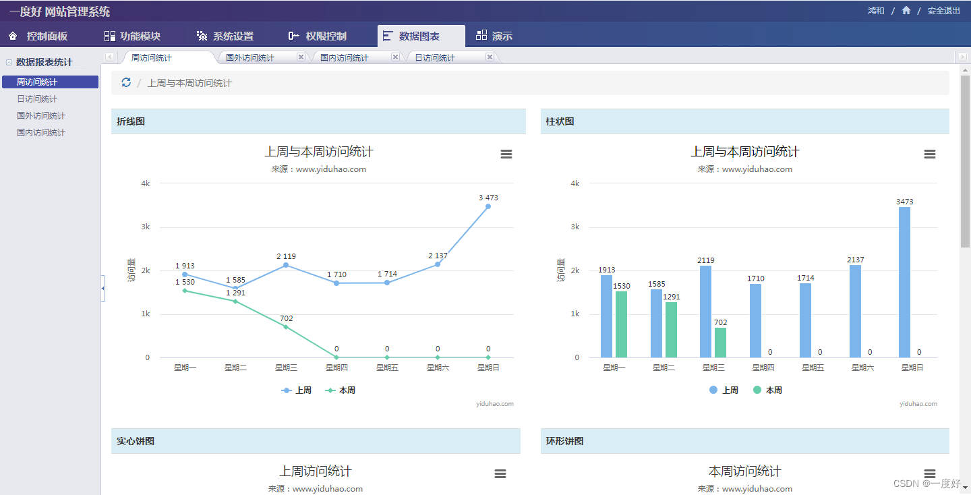Click the 安全退出 logout link
This screenshot has width=971, height=495.
point(944,11)
